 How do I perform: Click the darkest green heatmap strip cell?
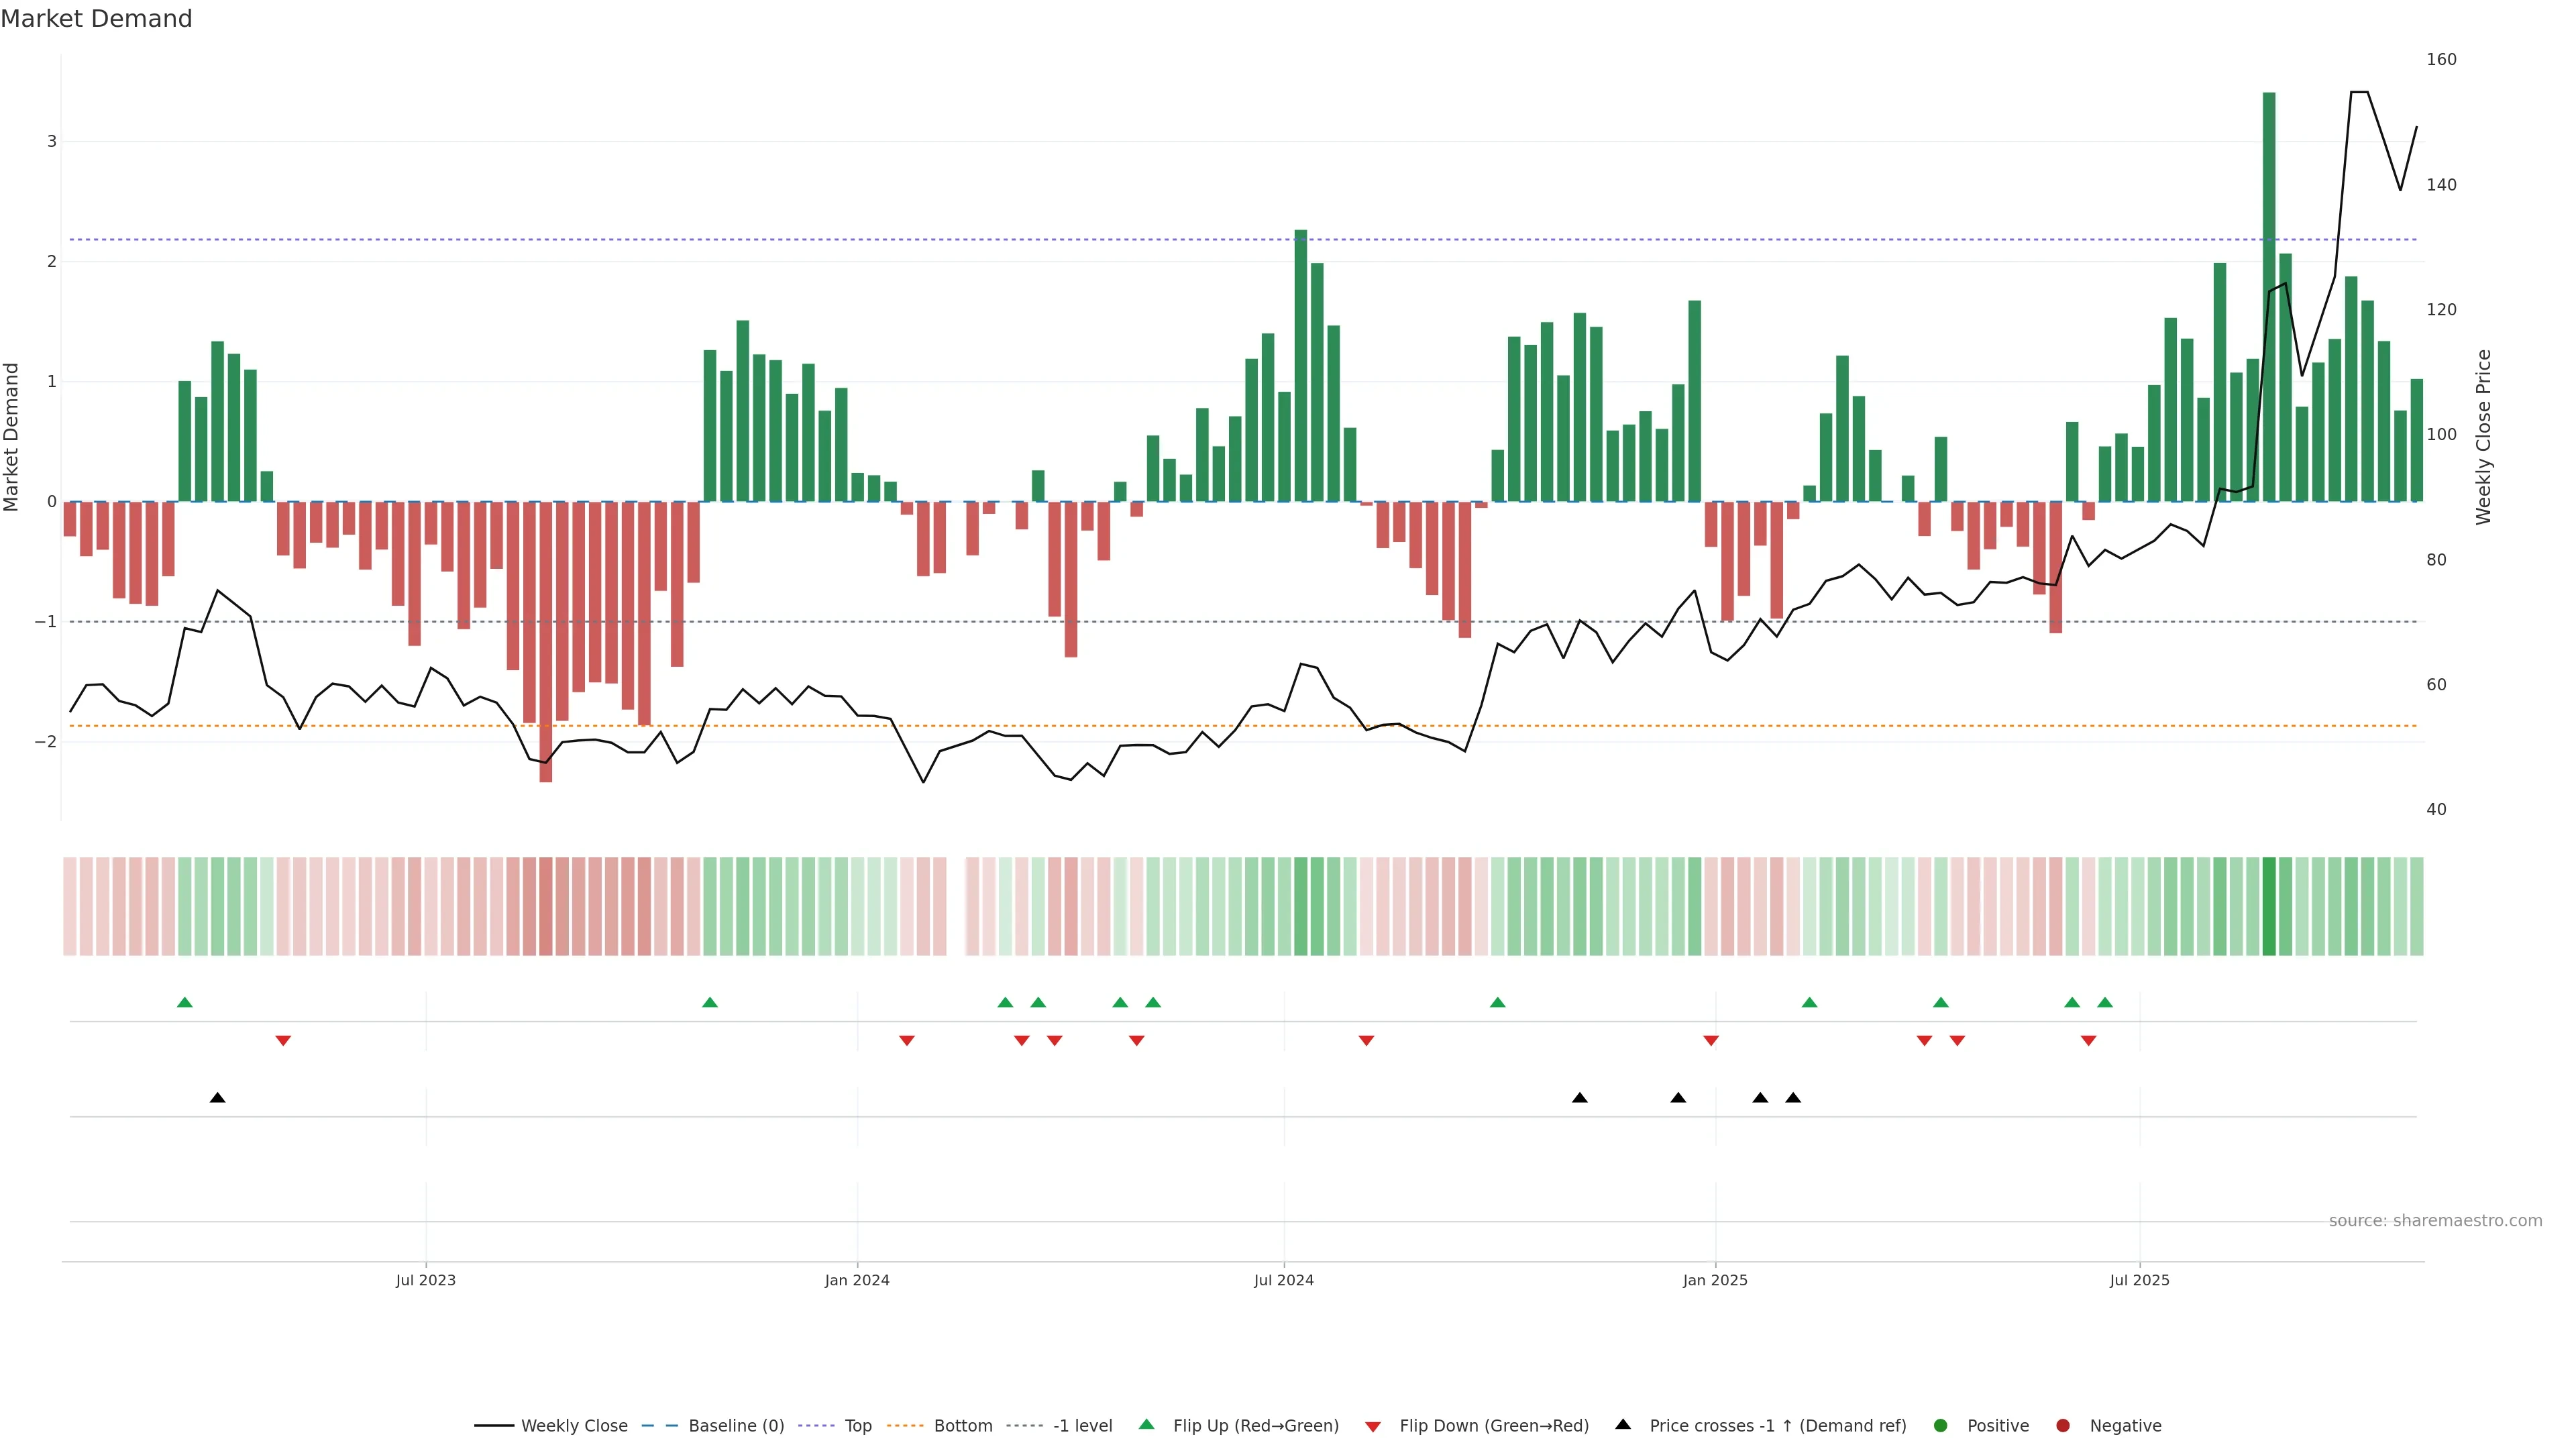pyautogui.click(x=2268, y=906)
